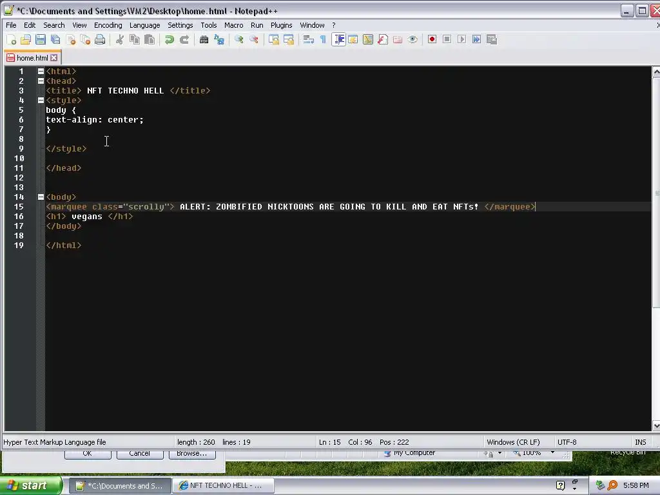Click the Notepad++ taskbar button

(119, 485)
